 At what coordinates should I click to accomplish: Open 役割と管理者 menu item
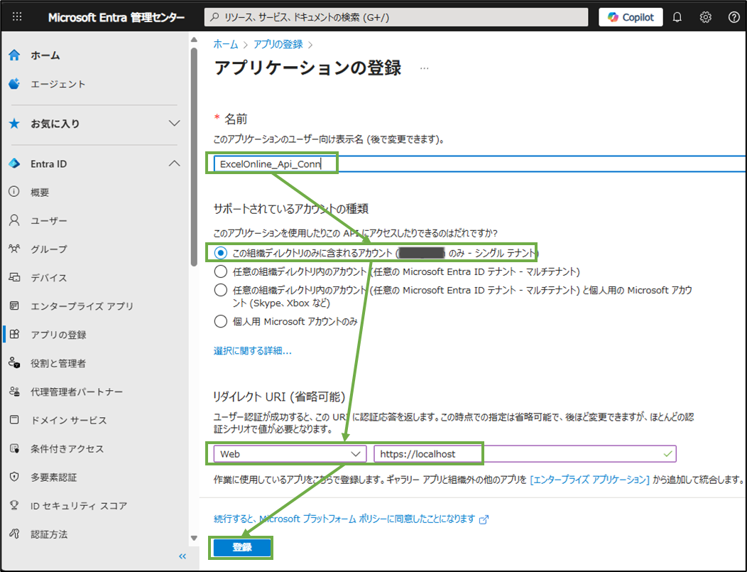(x=58, y=363)
